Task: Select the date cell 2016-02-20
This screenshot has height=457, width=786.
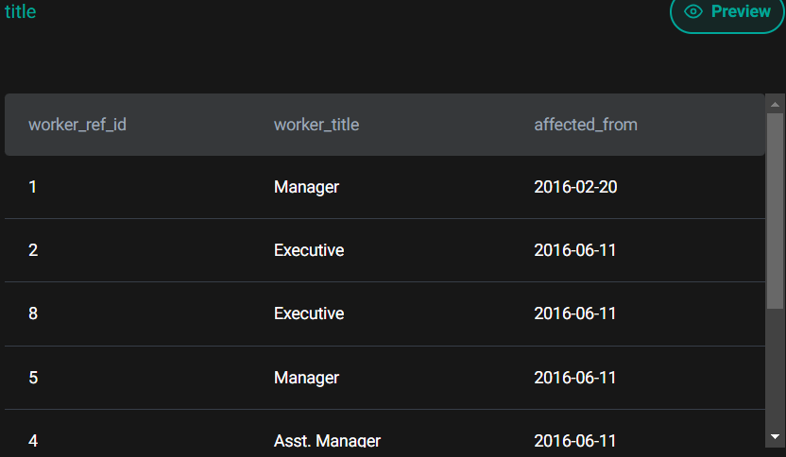Action: (575, 187)
